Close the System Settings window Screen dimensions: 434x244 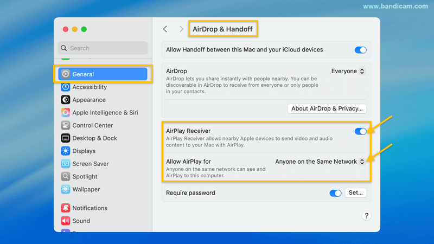66,29
